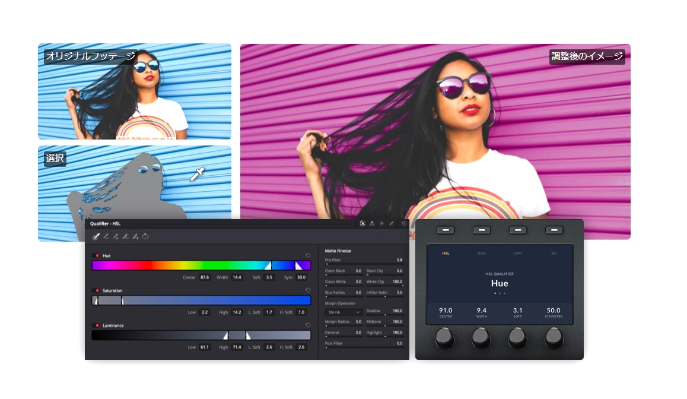Select the picker add tool
This screenshot has width=687, height=399.
coord(116,236)
